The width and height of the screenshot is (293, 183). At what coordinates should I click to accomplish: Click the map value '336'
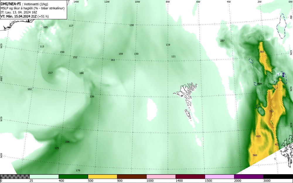(x=67, y=142)
